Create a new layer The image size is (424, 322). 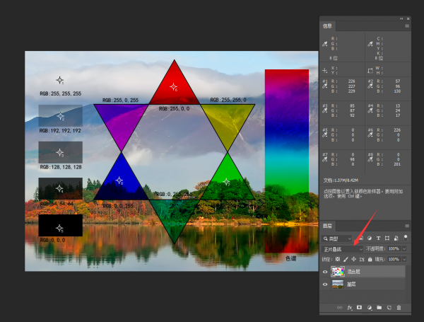tap(389, 308)
